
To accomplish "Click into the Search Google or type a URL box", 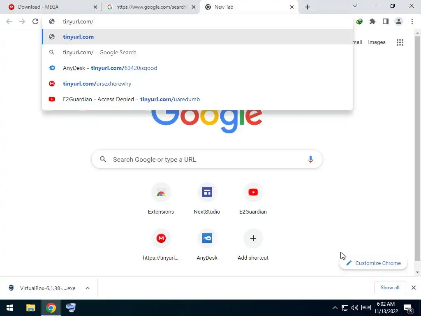I will click(207, 159).
